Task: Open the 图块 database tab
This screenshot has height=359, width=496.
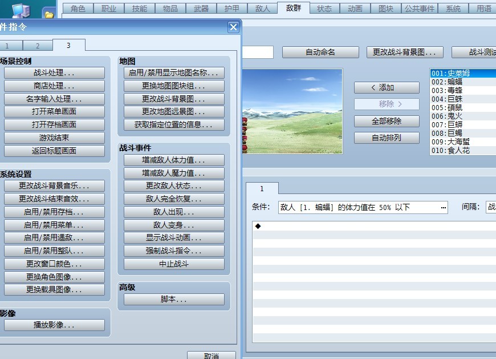Action: click(x=386, y=9)
